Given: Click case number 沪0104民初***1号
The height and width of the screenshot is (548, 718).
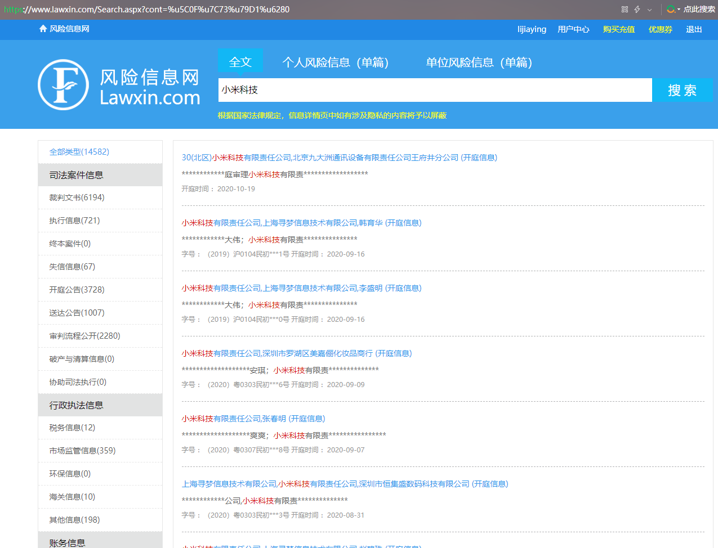Looking at the screenshot, I should point(261,254).
